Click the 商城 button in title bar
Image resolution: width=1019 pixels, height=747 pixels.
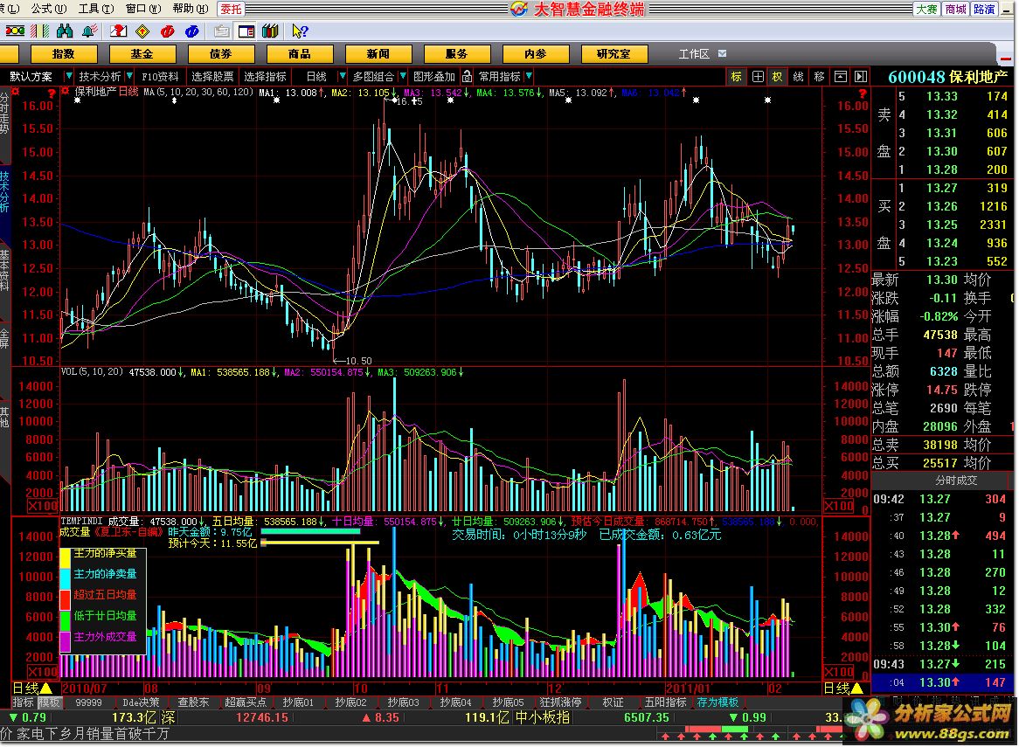(x=955, y=9)
